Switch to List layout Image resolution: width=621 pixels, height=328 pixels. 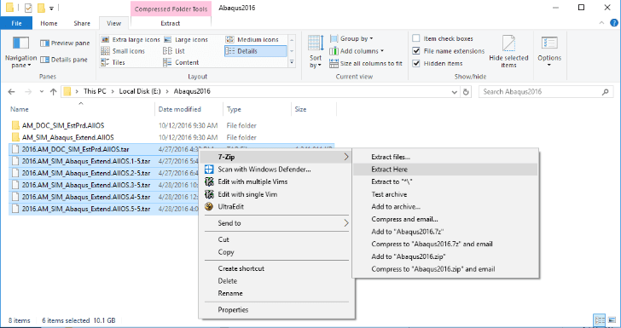pyautogui.click(x=174, y=51)
